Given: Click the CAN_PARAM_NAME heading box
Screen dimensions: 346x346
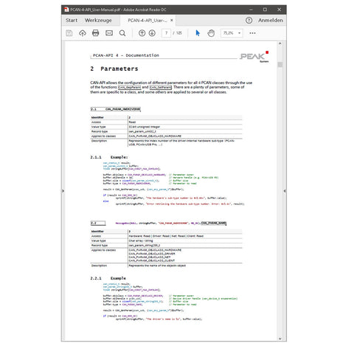Looking at the screenshot, I should pos(213,223).
